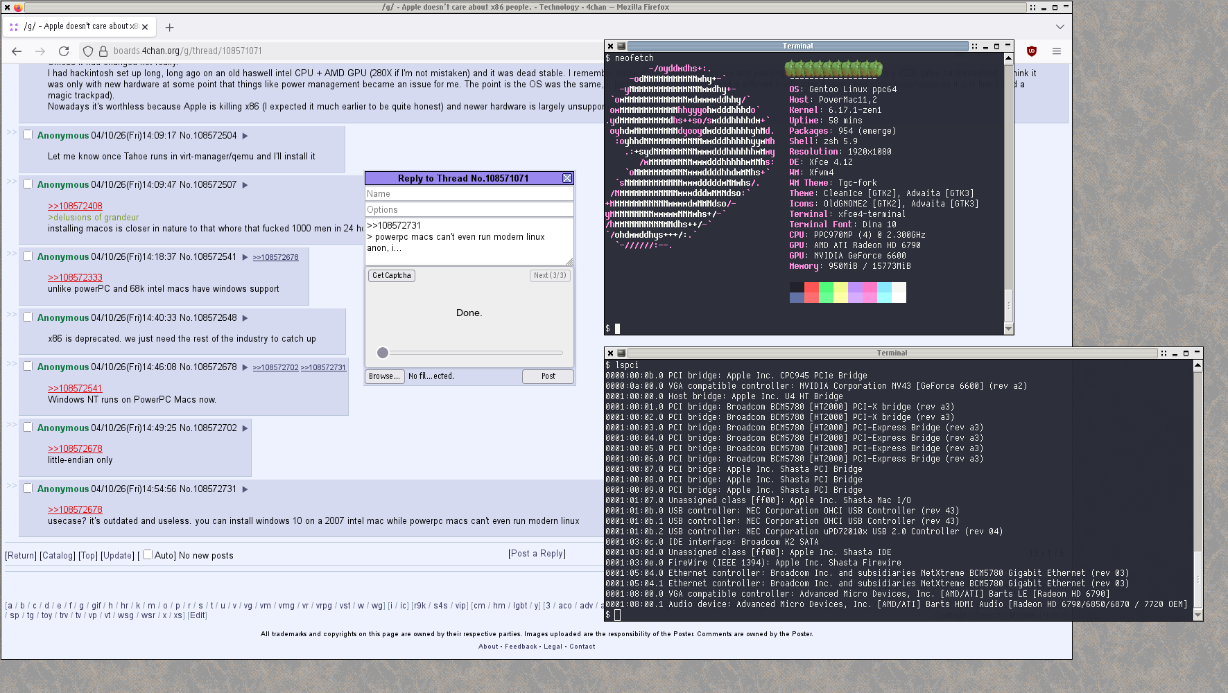The width and height of the screenshot is (1228, 693).
Task: Click the Update link at thread bottom
Action: [118, 556]
